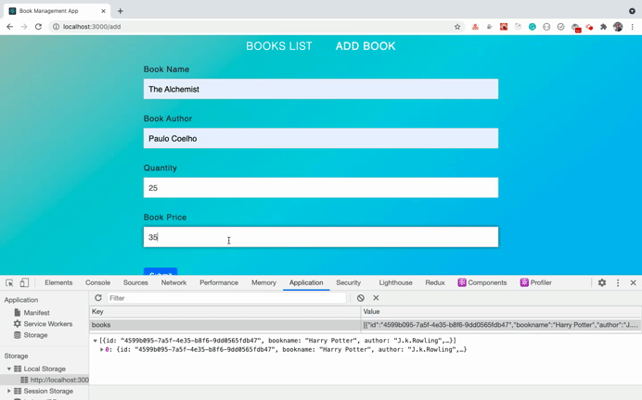Open the Storage item under Application
This screenshot has width=642, height=400.
click(x=31, y=335)
